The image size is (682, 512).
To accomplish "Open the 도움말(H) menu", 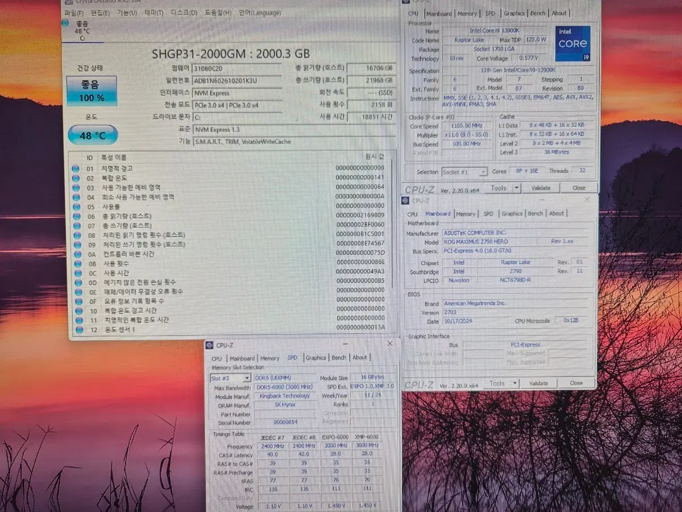I will (218, 13).
